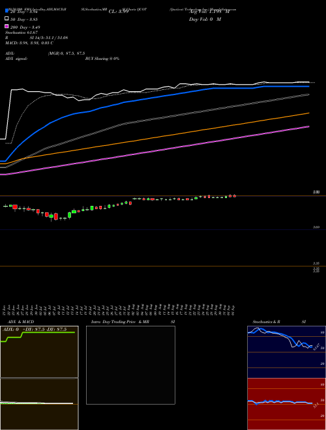This screenshot has width=326, height=430.
Task: Click the 'CL: 3.99' close price text
Action: pyautogui.click(x=119, y=12)
